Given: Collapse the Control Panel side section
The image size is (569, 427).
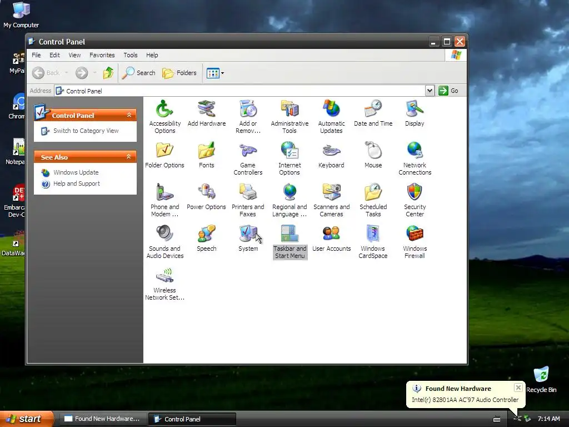Looking at the screenshot, I should pos(129,115).
